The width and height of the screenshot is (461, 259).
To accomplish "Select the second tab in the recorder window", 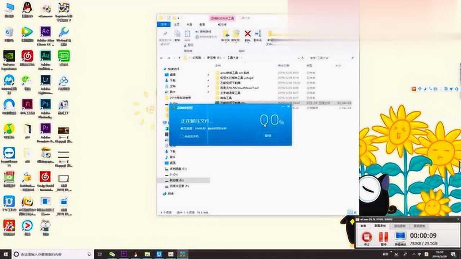I will click(380, 226).
